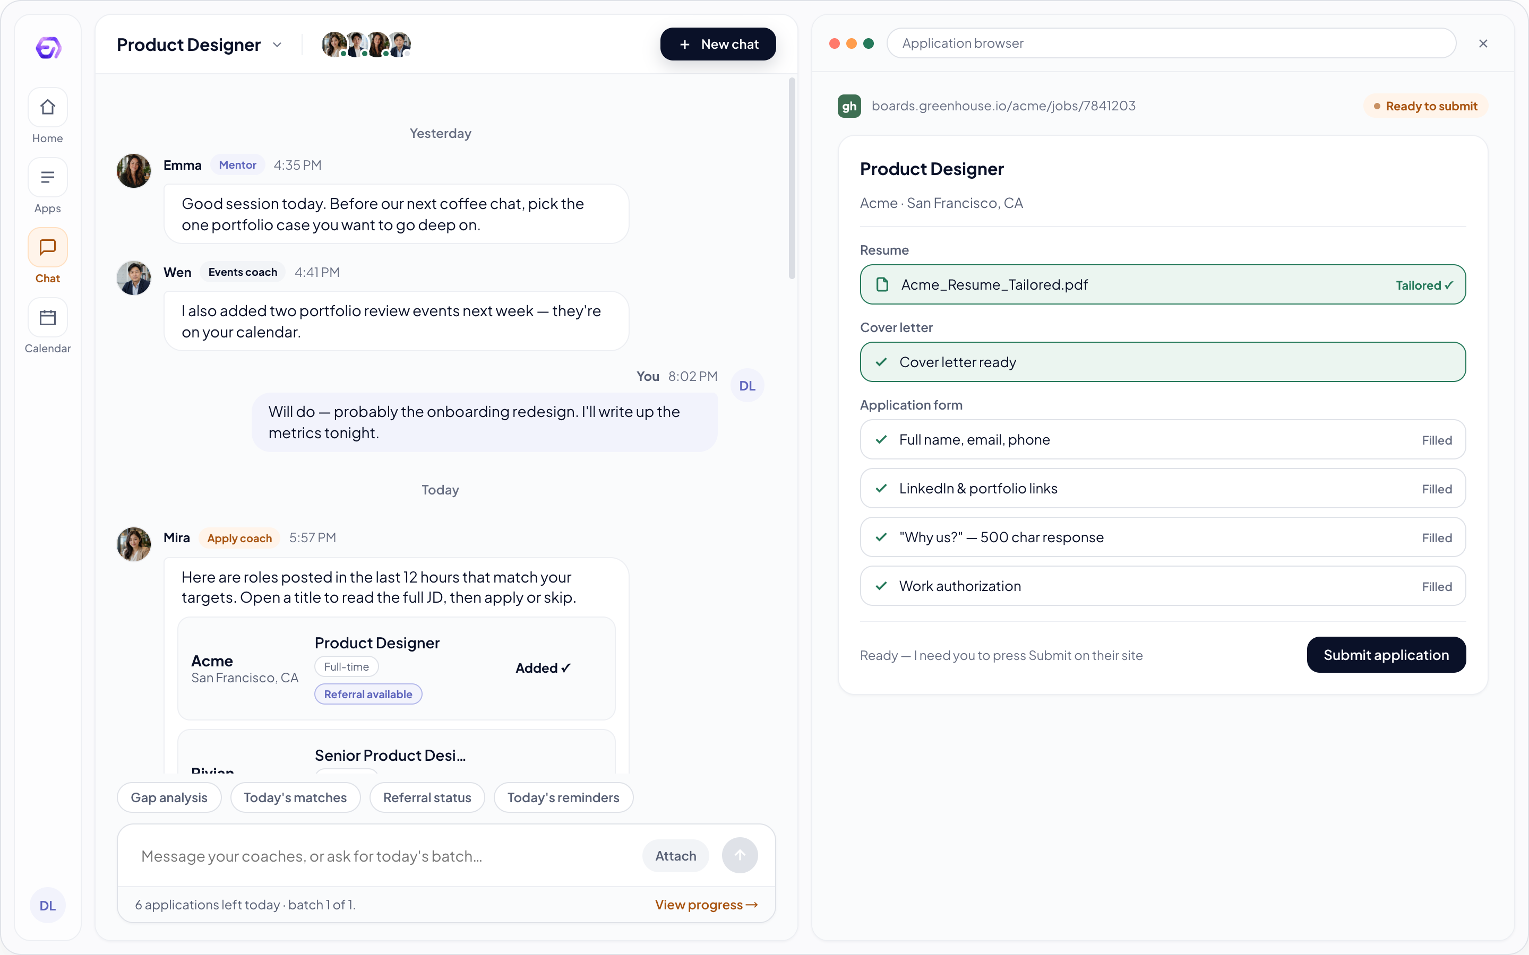The image size is (1529, 955).
Task: Click the check icon on Cover letter ready
Action: click(x=881, y=362)
